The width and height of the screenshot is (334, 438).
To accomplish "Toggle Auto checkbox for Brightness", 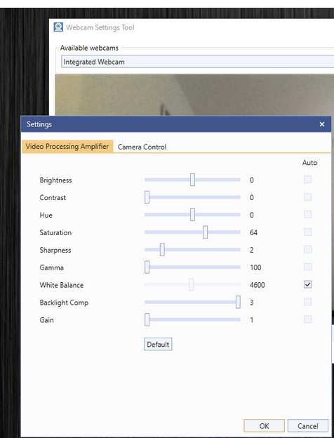I will point(308,180).
